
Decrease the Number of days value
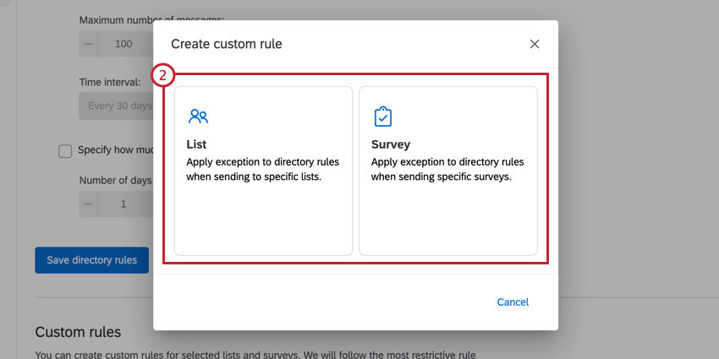click(x=89, y=204)
